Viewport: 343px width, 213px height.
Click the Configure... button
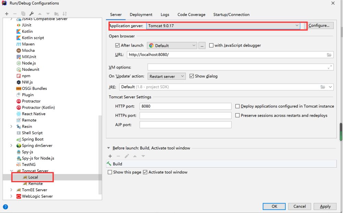319,26
